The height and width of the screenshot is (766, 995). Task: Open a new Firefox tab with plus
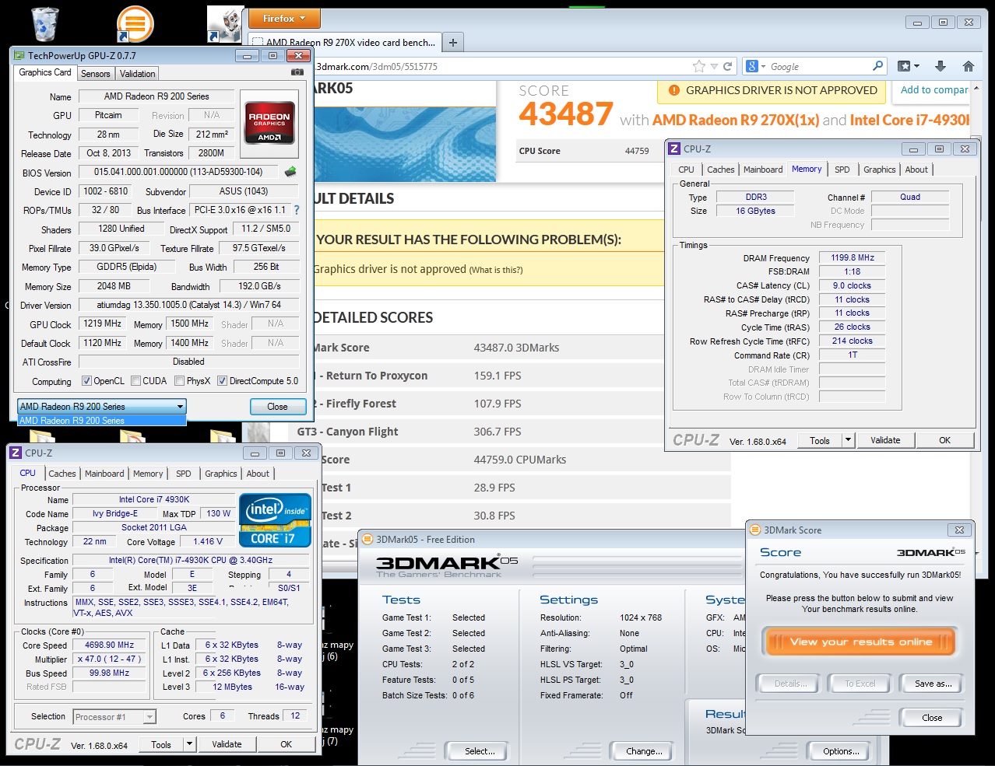tap(452, 42)
